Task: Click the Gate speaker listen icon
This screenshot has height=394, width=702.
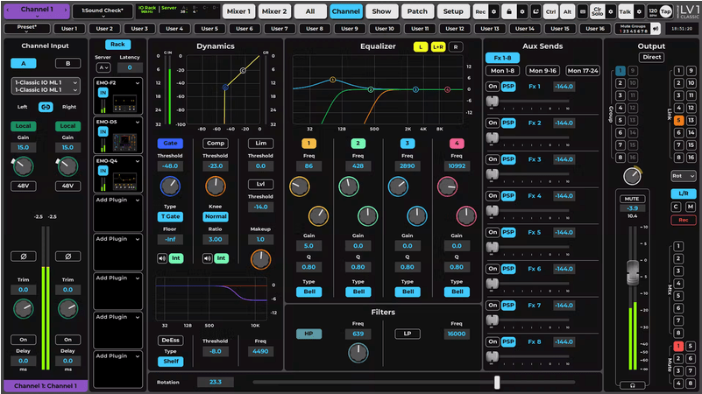Action: (162, 258)
